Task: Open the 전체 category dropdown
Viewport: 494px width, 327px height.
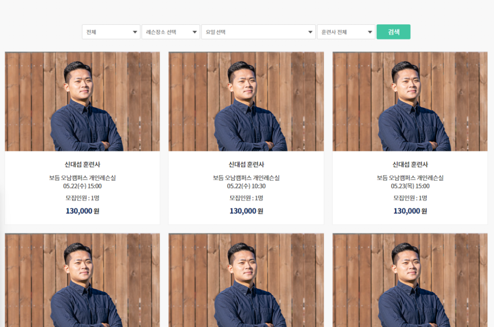Action: pyautogui.click(x=111, y=32)
